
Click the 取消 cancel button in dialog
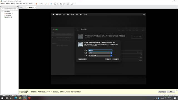coord(108,59)
